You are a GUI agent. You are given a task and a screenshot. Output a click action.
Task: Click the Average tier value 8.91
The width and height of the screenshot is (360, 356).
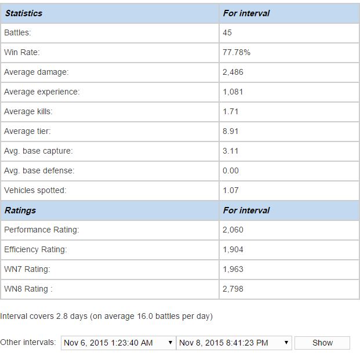click(231, 131)
